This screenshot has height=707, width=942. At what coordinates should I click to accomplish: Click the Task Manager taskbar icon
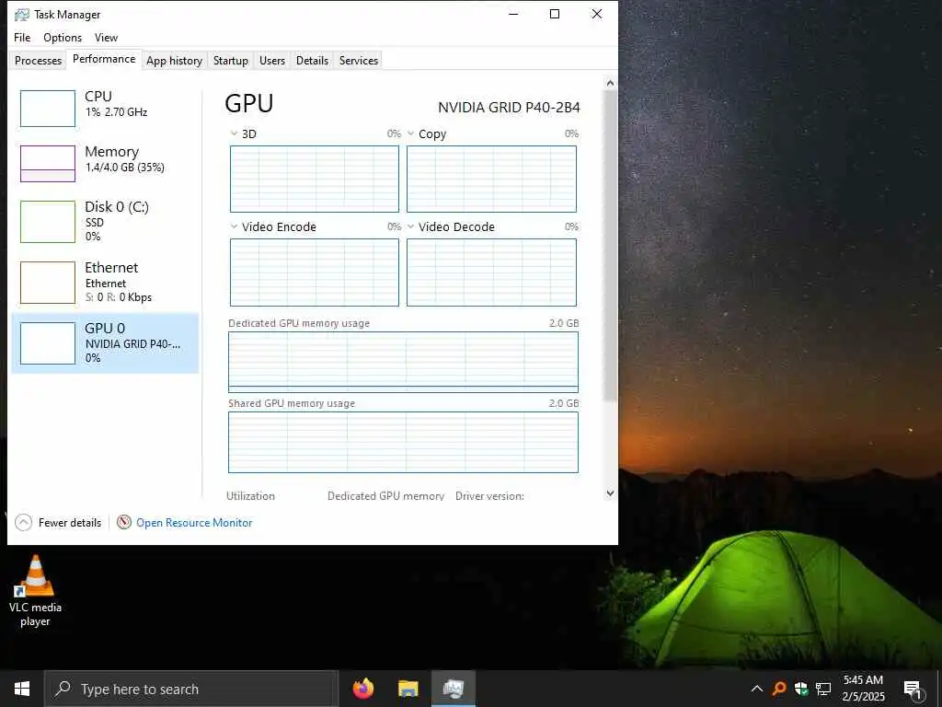coord(454,689)
